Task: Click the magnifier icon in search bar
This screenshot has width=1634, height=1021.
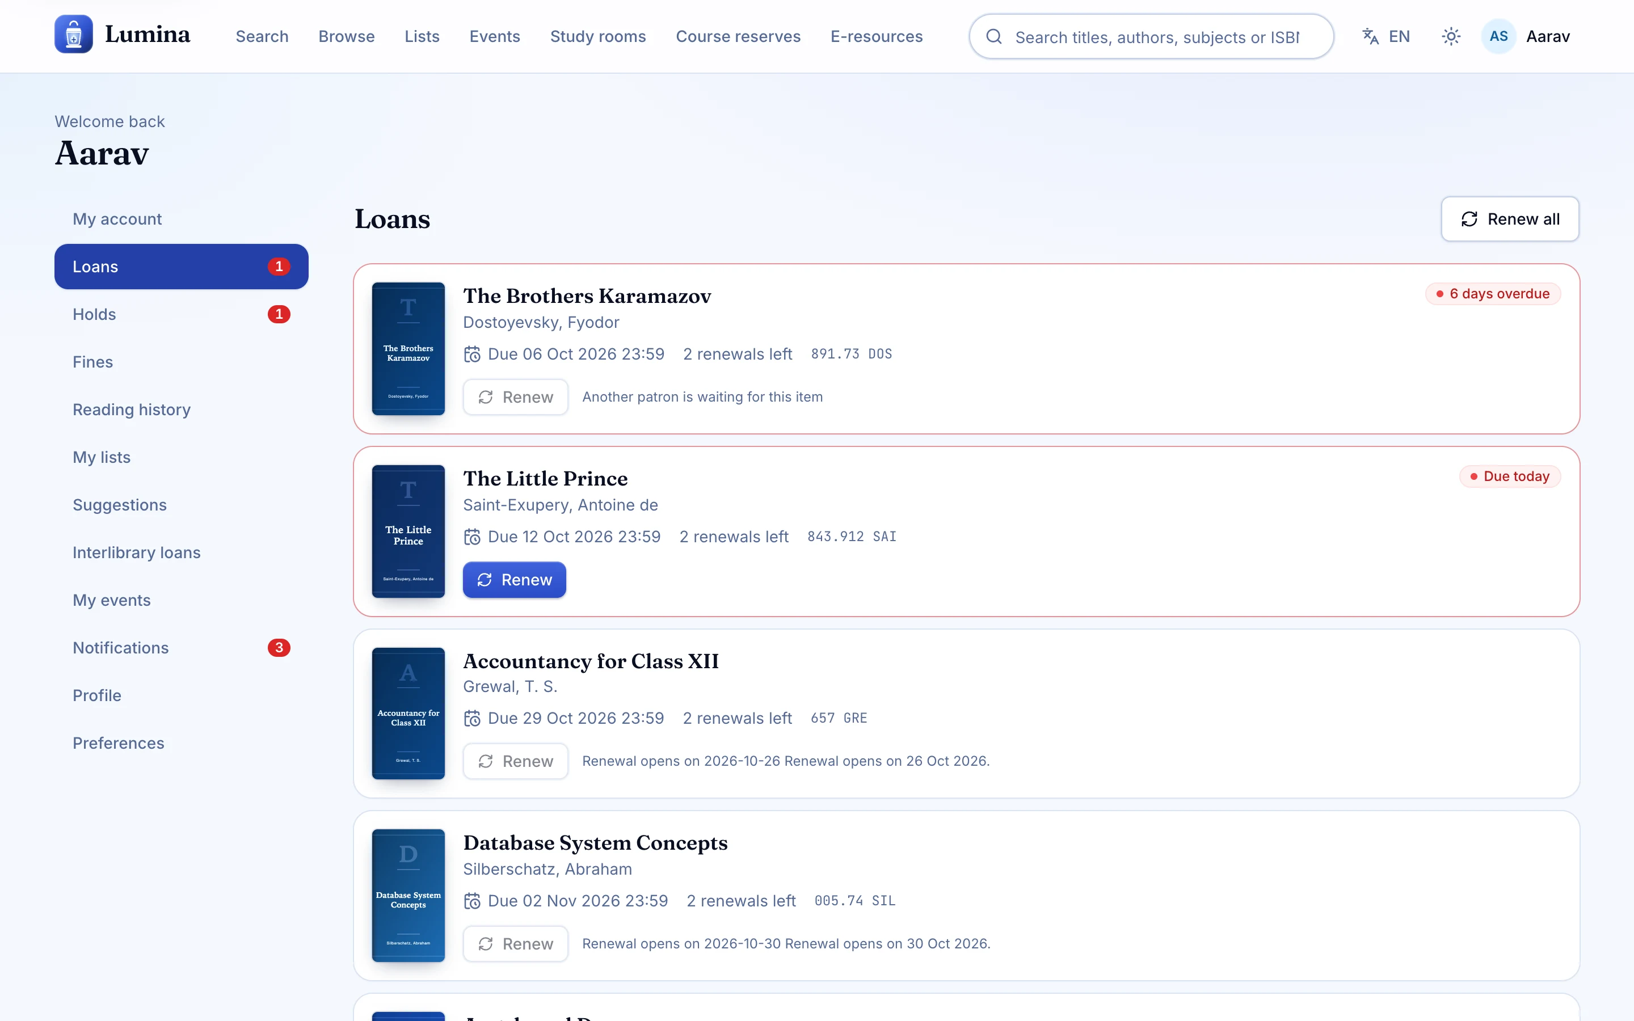Action: click(x=994, y=36)
